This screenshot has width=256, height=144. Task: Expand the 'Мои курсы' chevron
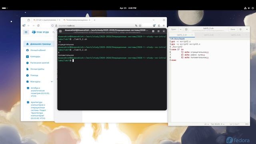52,82
